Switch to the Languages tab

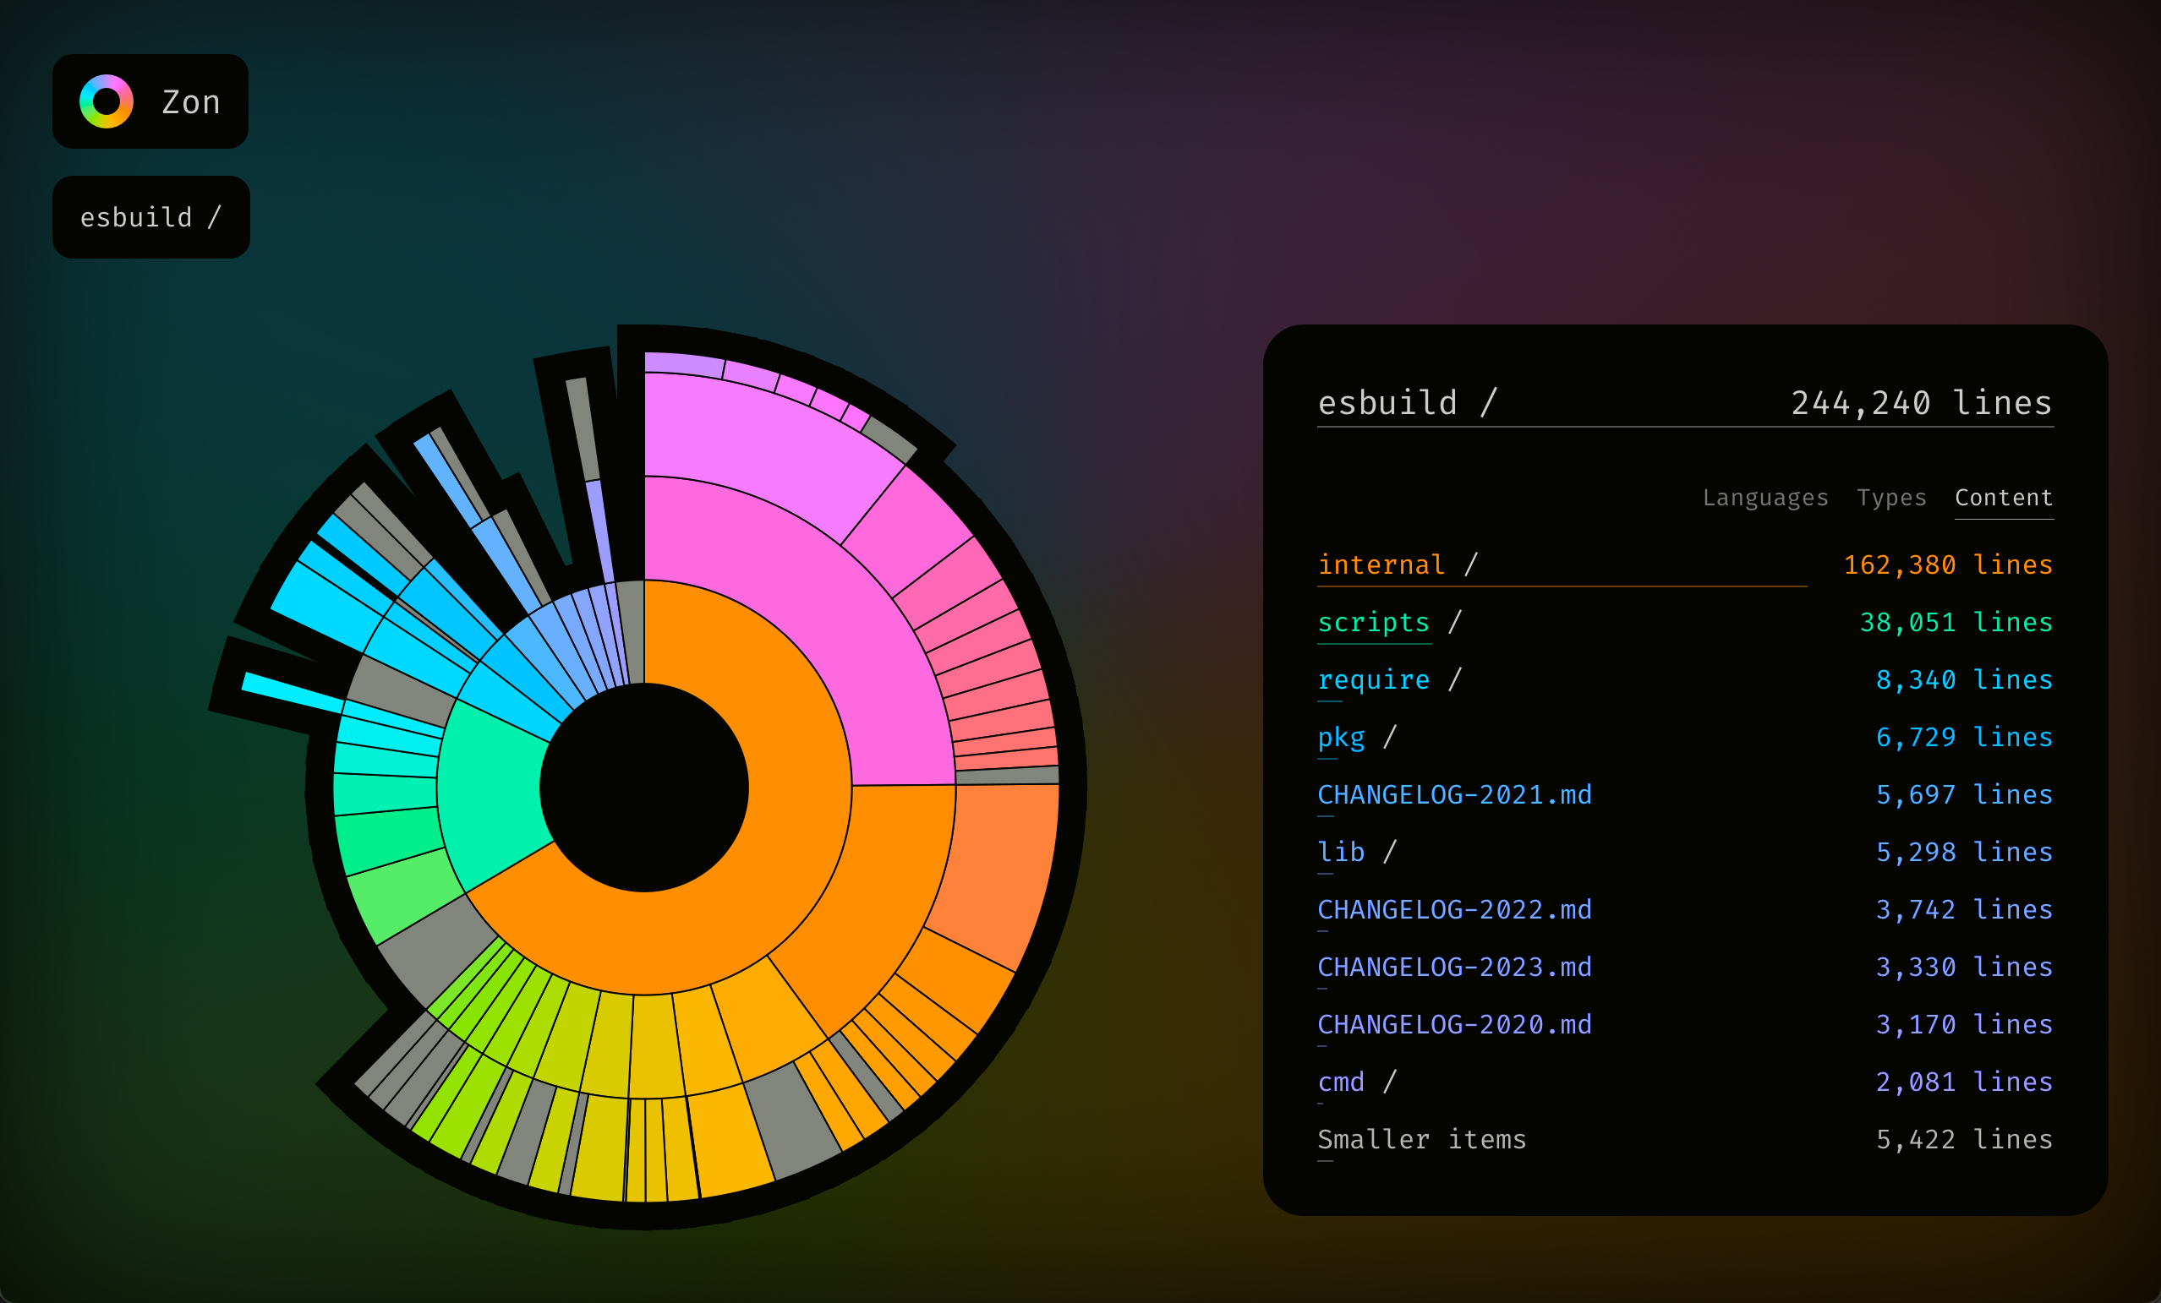click(1764, 498)
